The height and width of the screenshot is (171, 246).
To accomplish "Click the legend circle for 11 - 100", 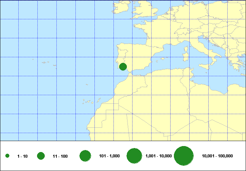I will click(41, 156).
